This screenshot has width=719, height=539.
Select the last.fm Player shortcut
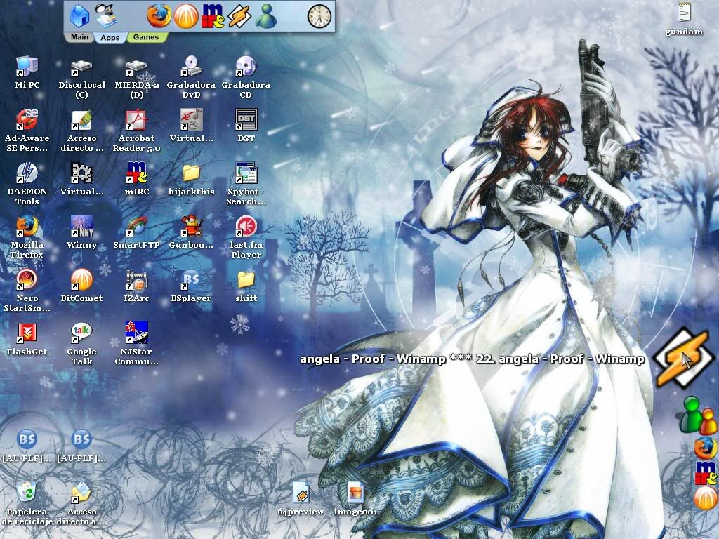click(x=246, y=237)
